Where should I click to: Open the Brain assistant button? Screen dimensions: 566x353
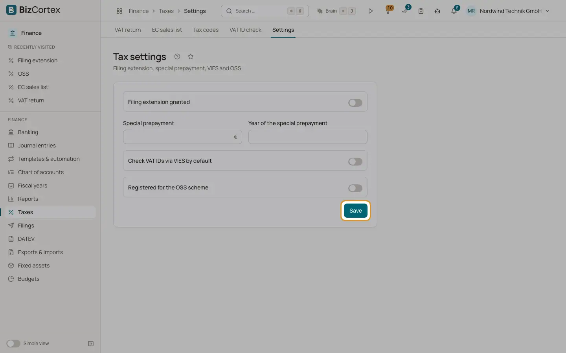336,11
